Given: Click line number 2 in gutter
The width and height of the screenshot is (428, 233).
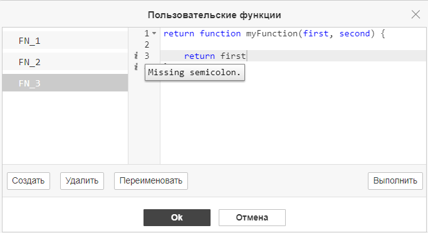Looking at the screenshot, I should [147, 44].
